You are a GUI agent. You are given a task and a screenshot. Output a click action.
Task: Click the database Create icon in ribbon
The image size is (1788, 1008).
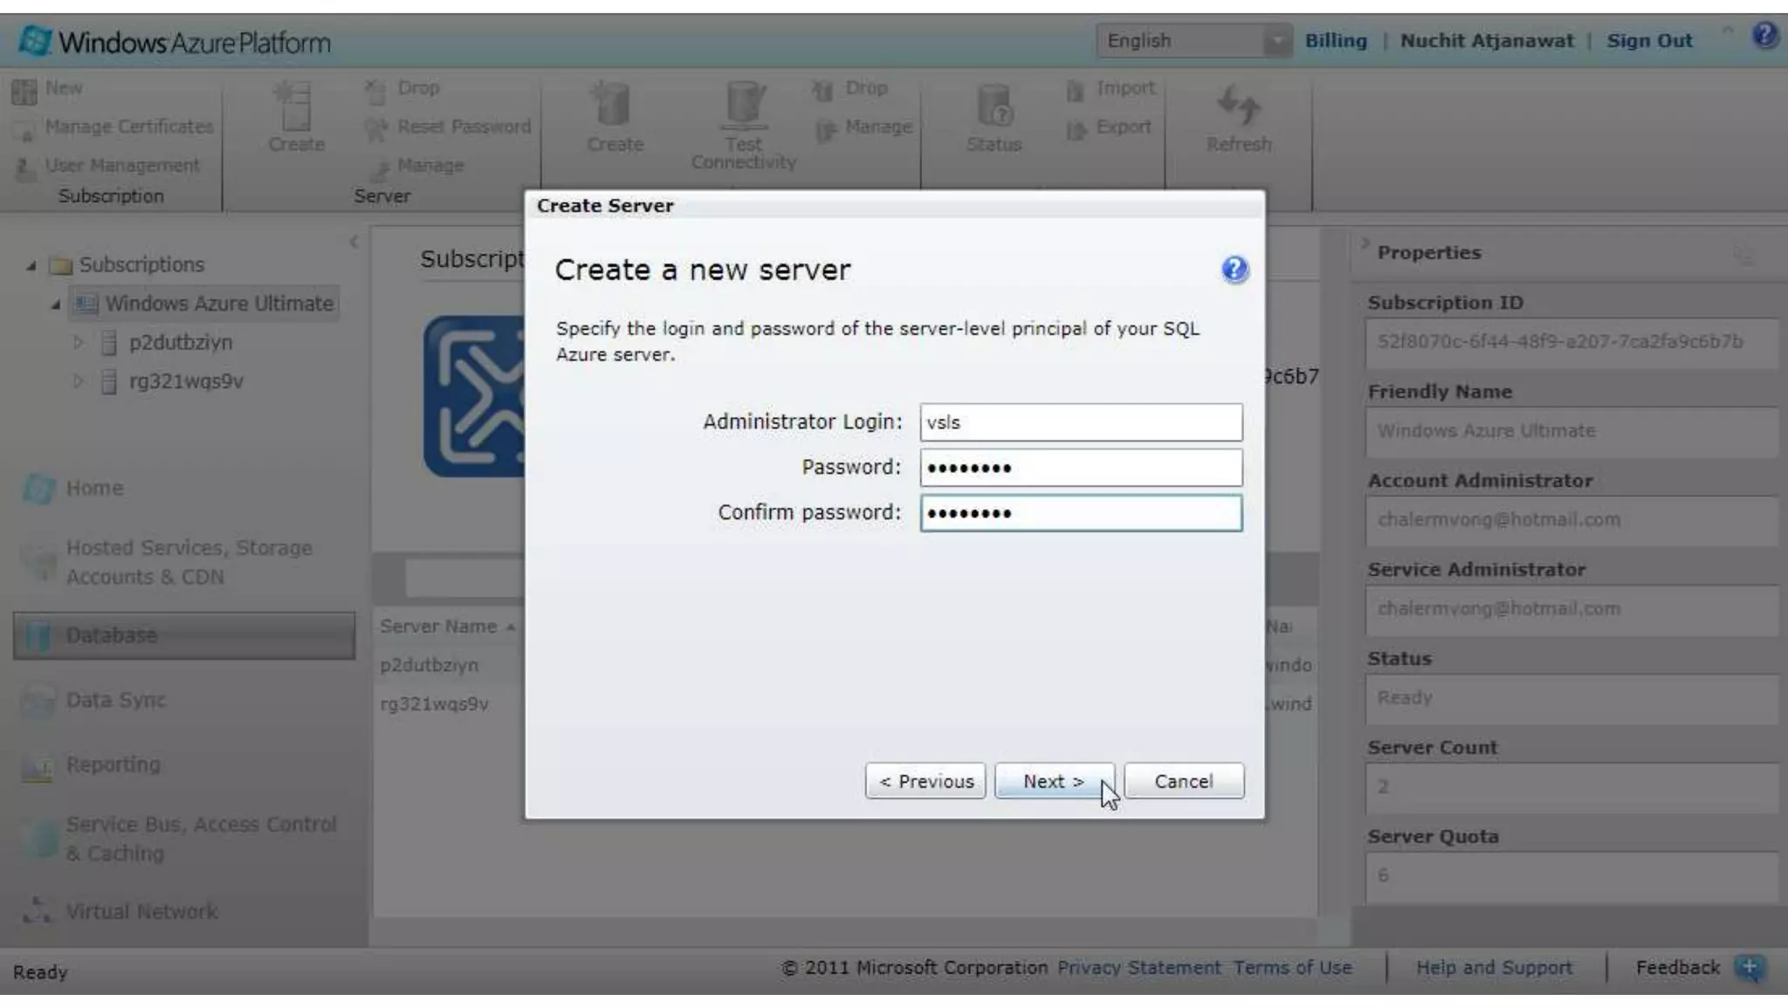[x=614, y=106]
